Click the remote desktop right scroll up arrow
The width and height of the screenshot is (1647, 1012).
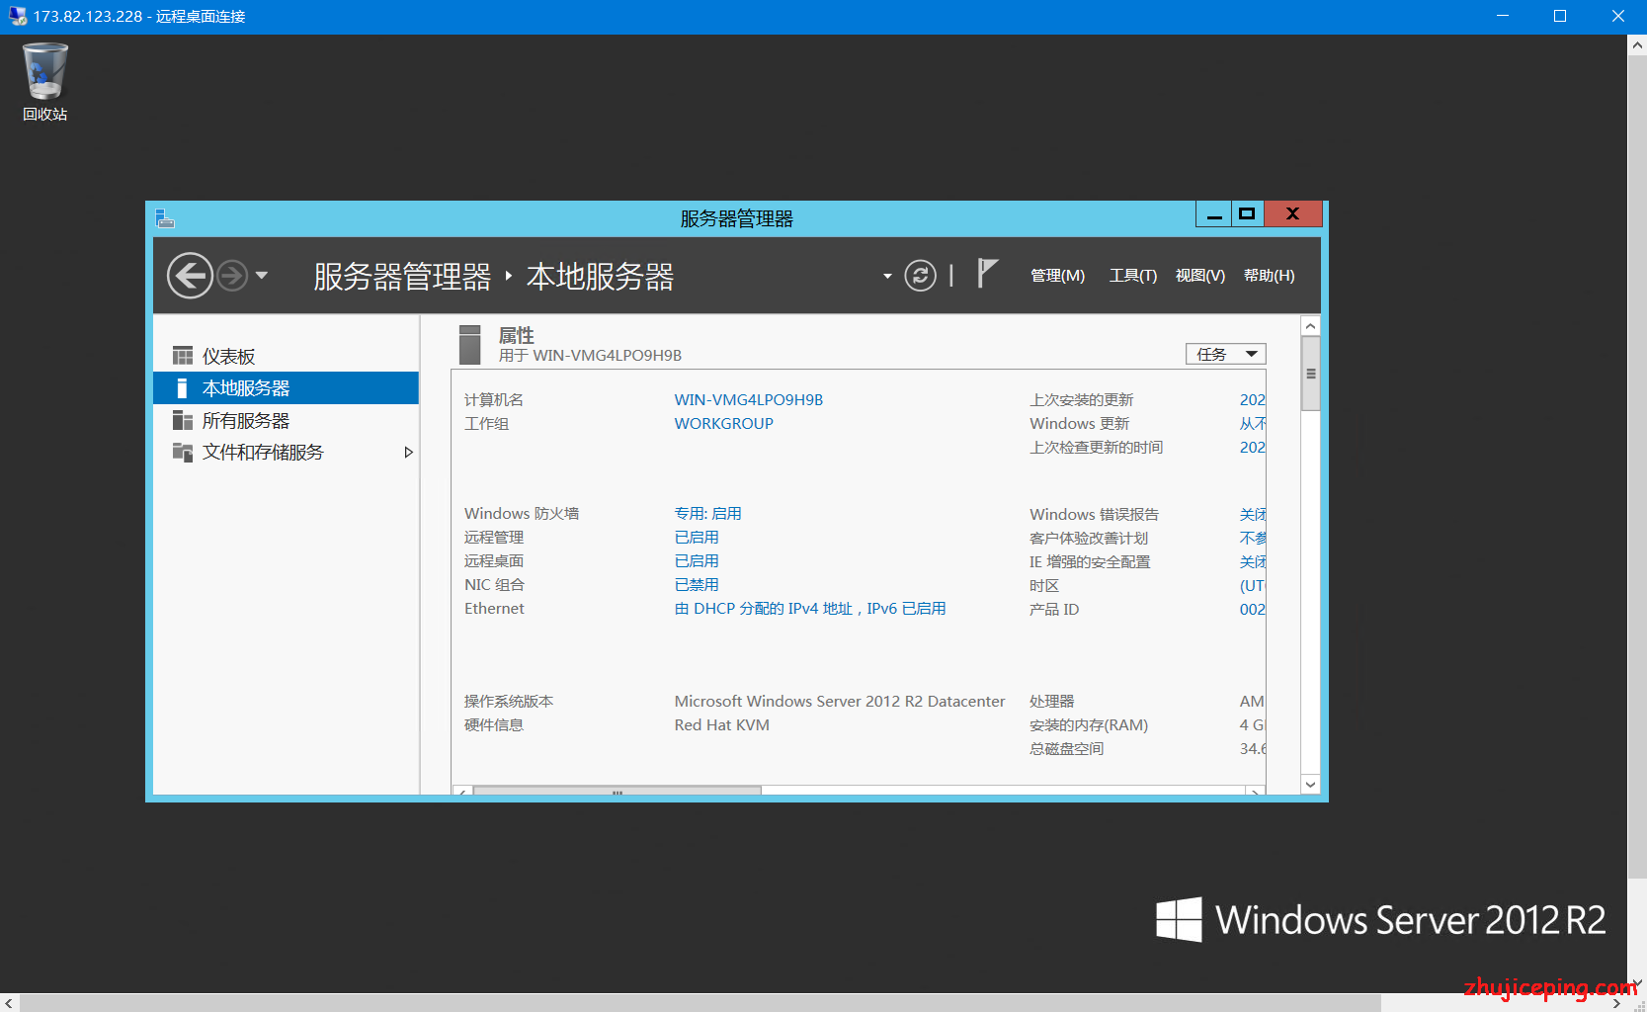click(1637, 44)
